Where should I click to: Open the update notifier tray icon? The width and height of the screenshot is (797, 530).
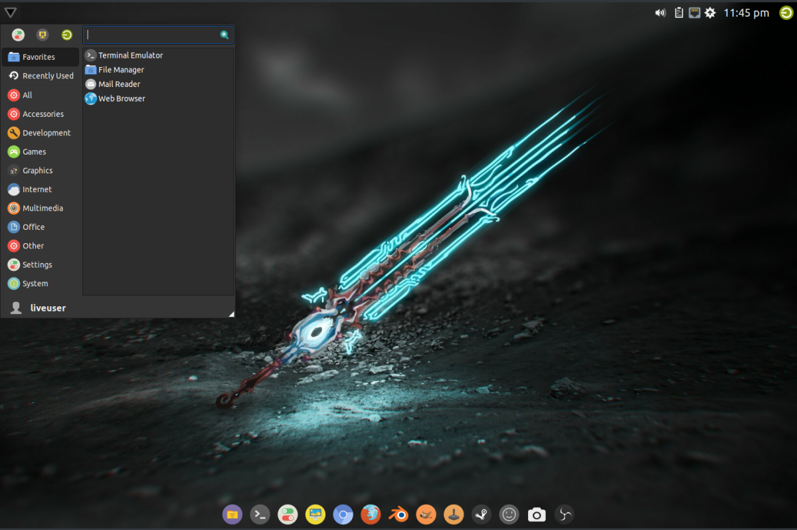tap(711, 13)
